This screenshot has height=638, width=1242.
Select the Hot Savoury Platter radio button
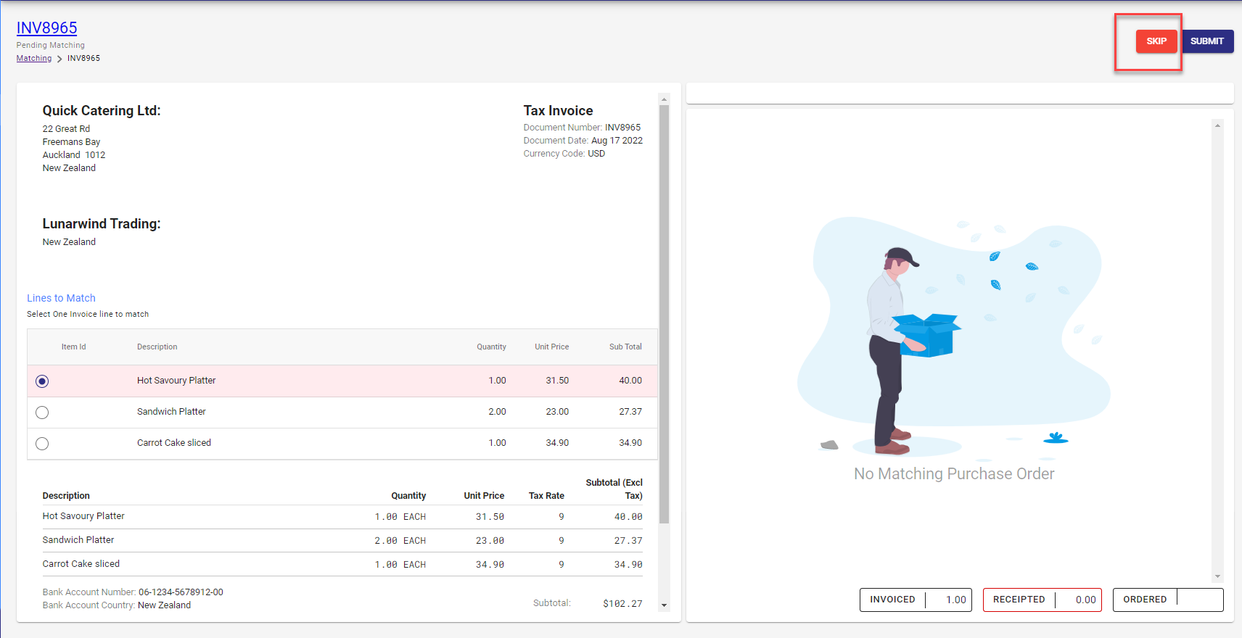point(42,381)
